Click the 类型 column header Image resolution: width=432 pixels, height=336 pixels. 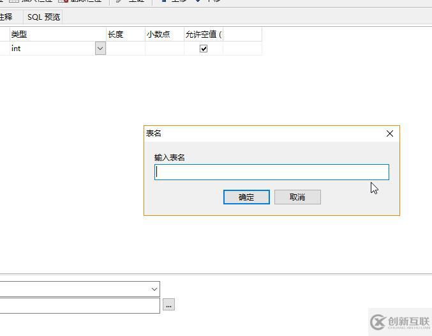58,34
